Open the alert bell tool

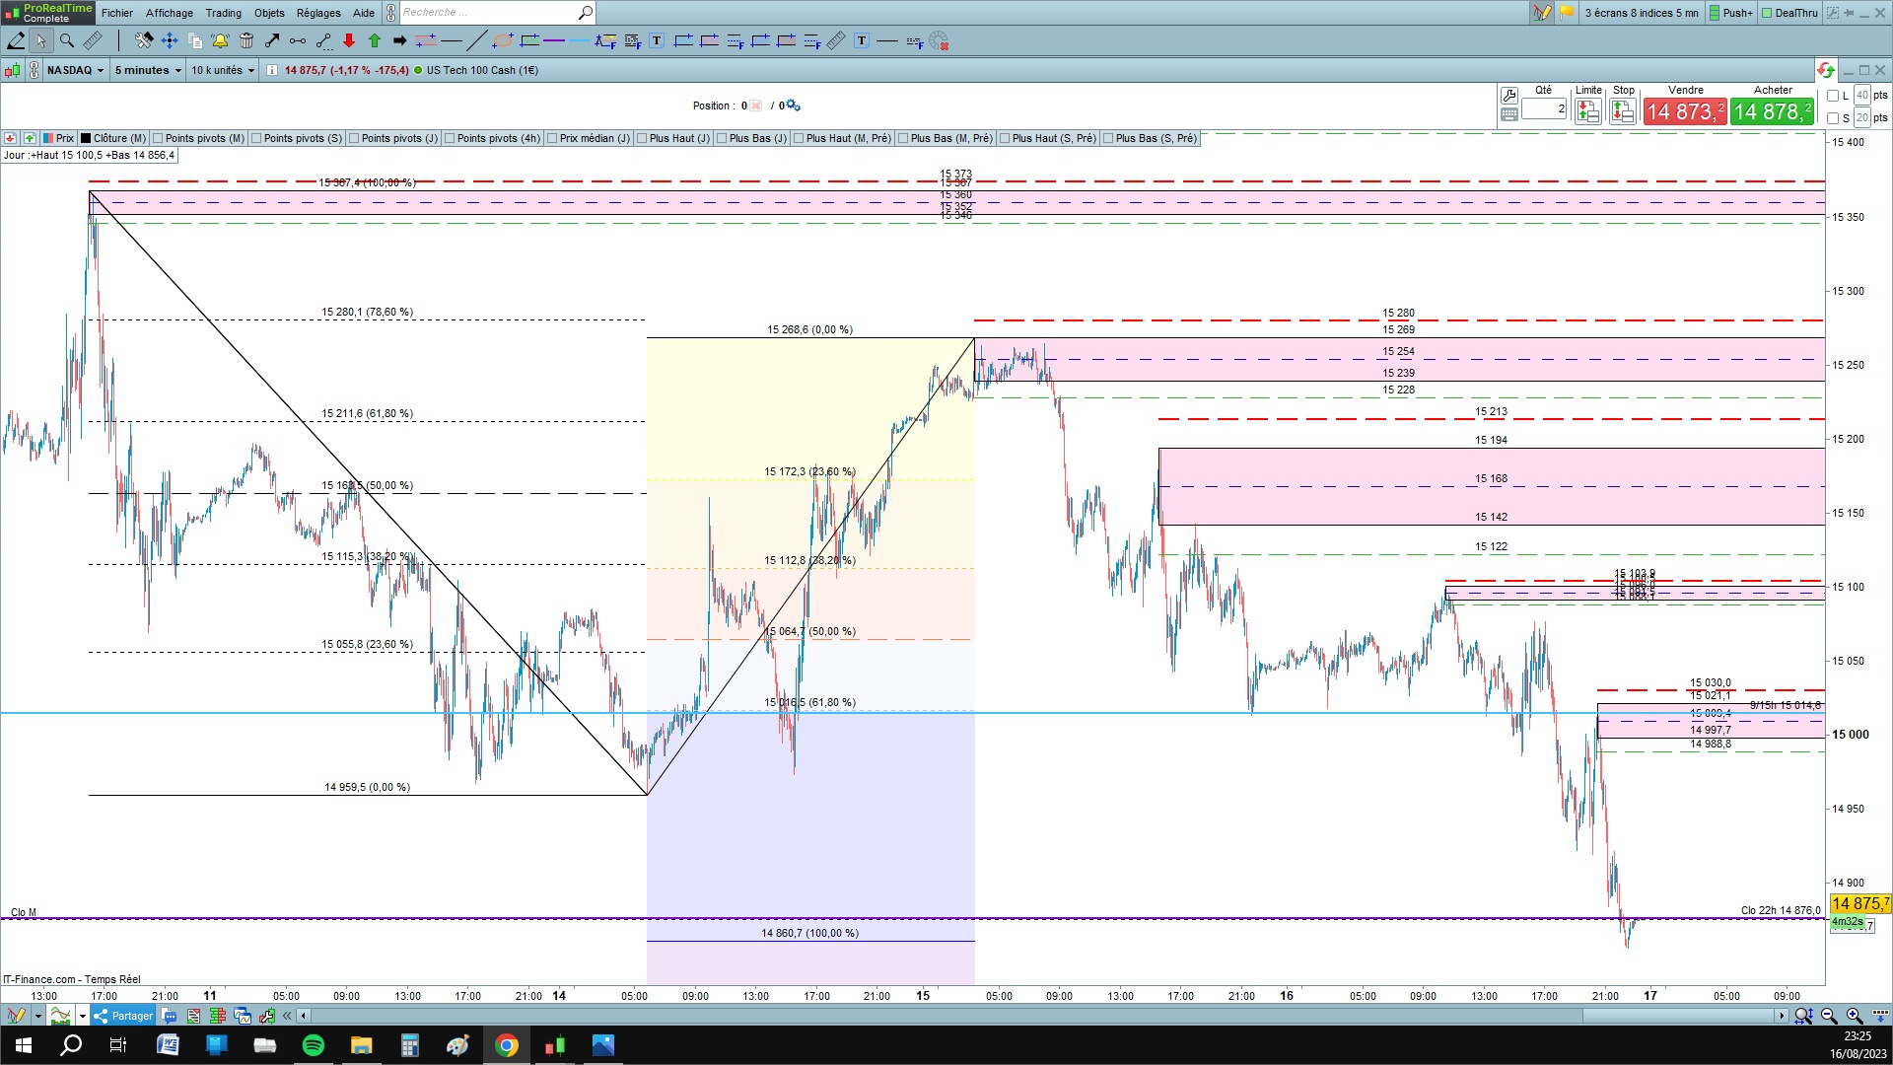click(220, 40)
